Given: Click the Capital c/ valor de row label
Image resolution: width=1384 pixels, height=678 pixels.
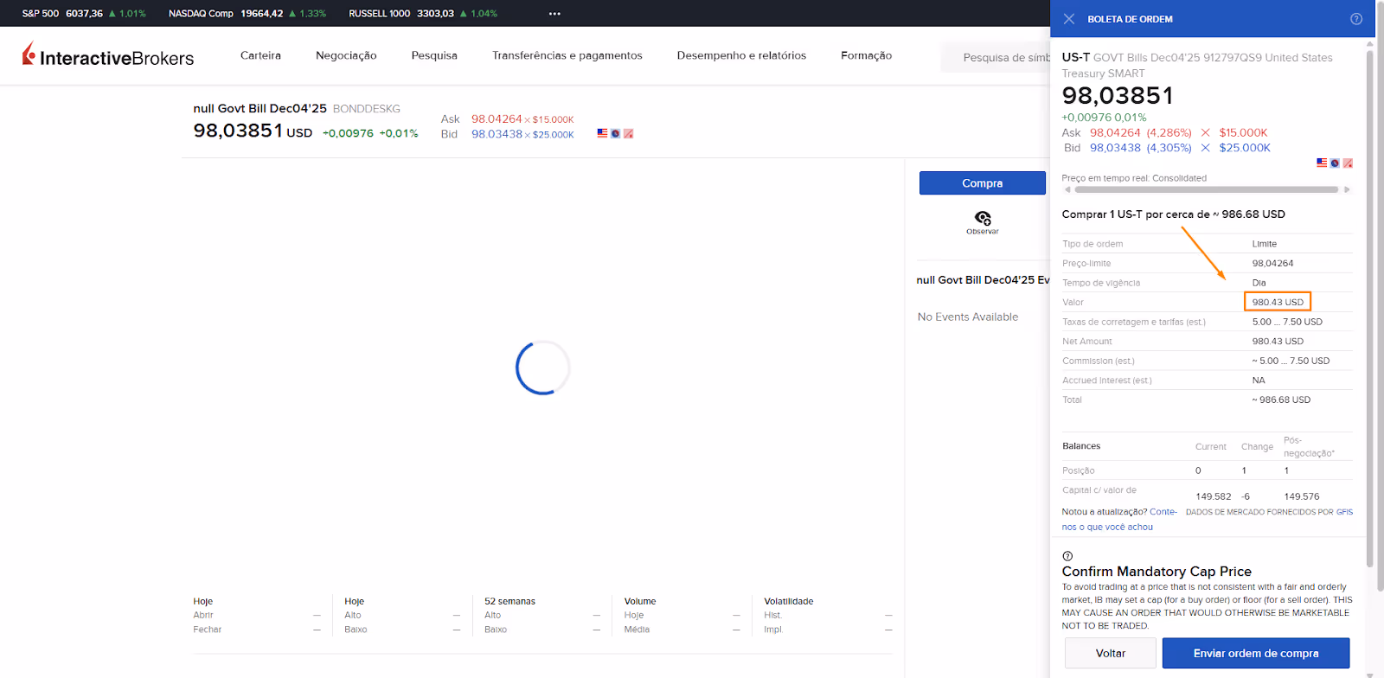Looking at the screenshot, I should coord(1099,489).
